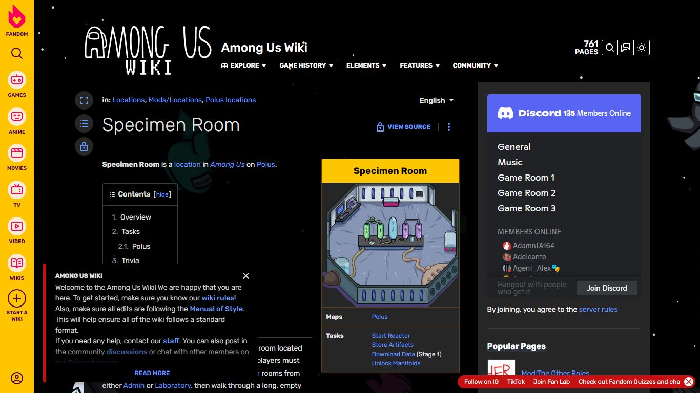Viewport: 700px width, 393px height.
Task: Select the General Discord channel
Action: pos(514,147)
